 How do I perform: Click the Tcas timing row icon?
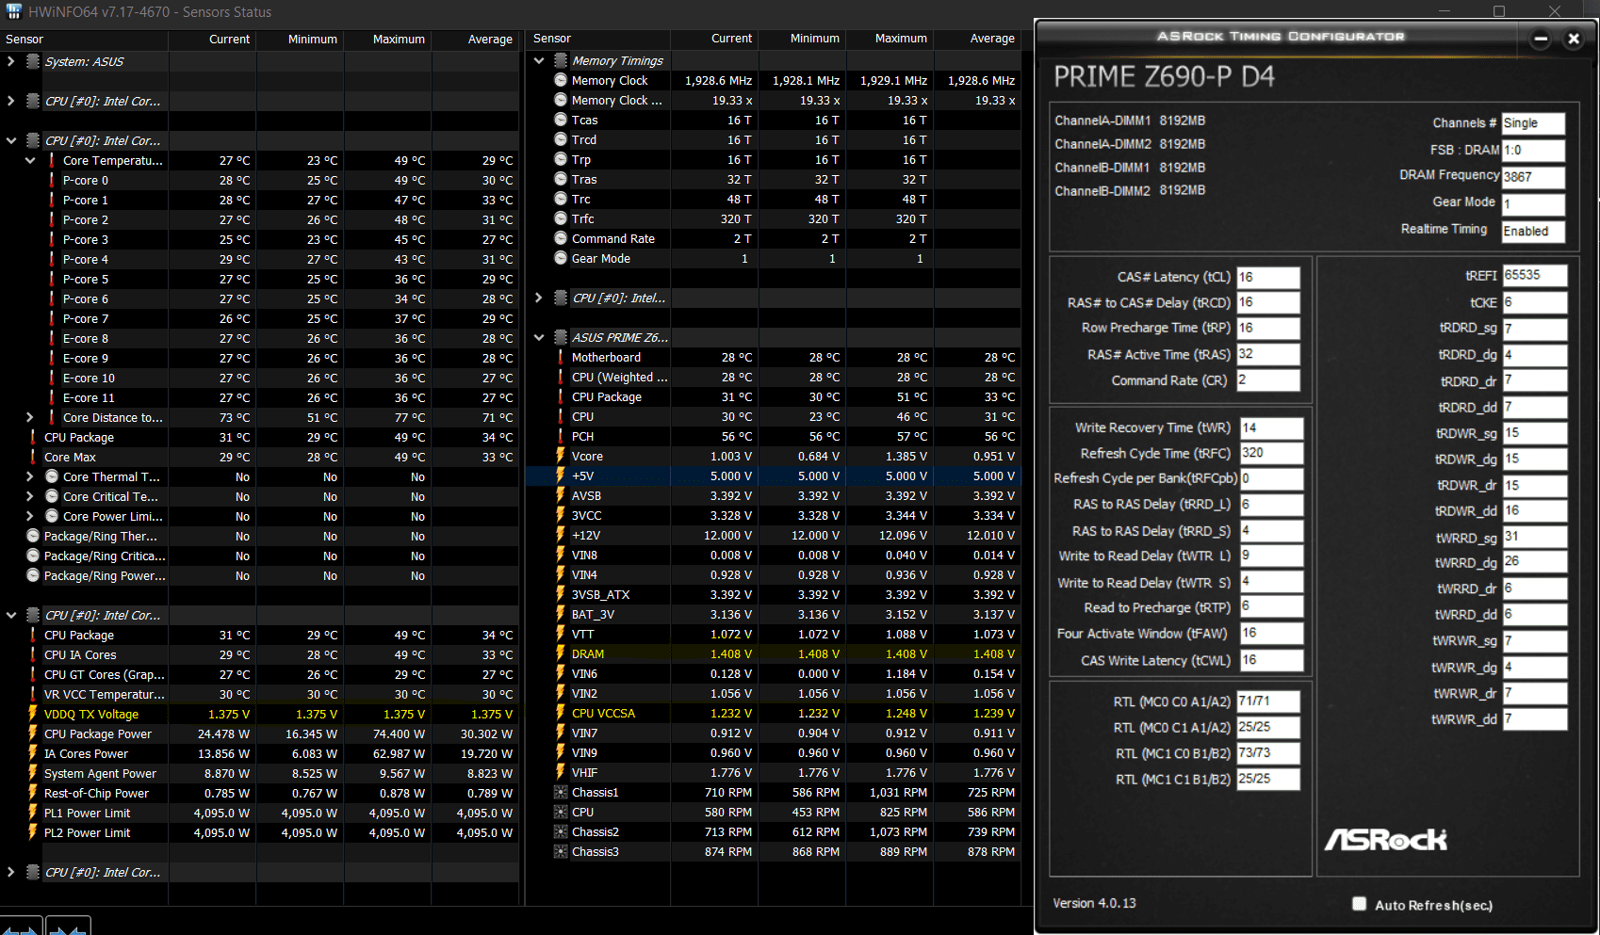[561, 120]
